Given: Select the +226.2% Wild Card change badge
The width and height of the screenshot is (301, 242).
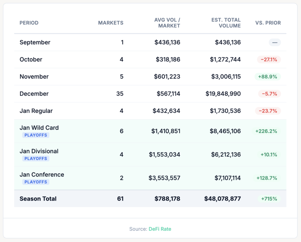Looking at the screenshot, I should [266, 131].
